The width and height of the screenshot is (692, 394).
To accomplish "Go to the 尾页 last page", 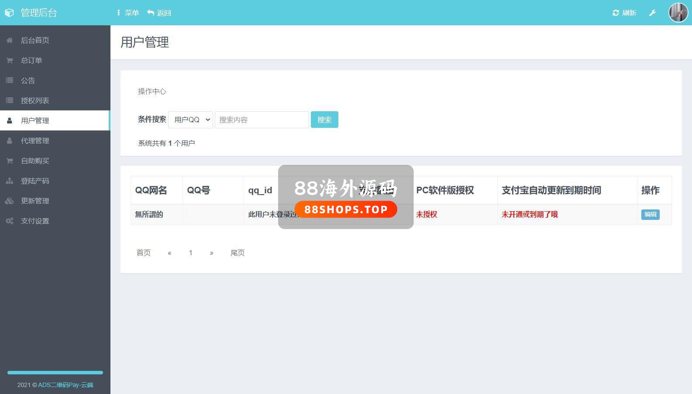I will pos(238,253).
